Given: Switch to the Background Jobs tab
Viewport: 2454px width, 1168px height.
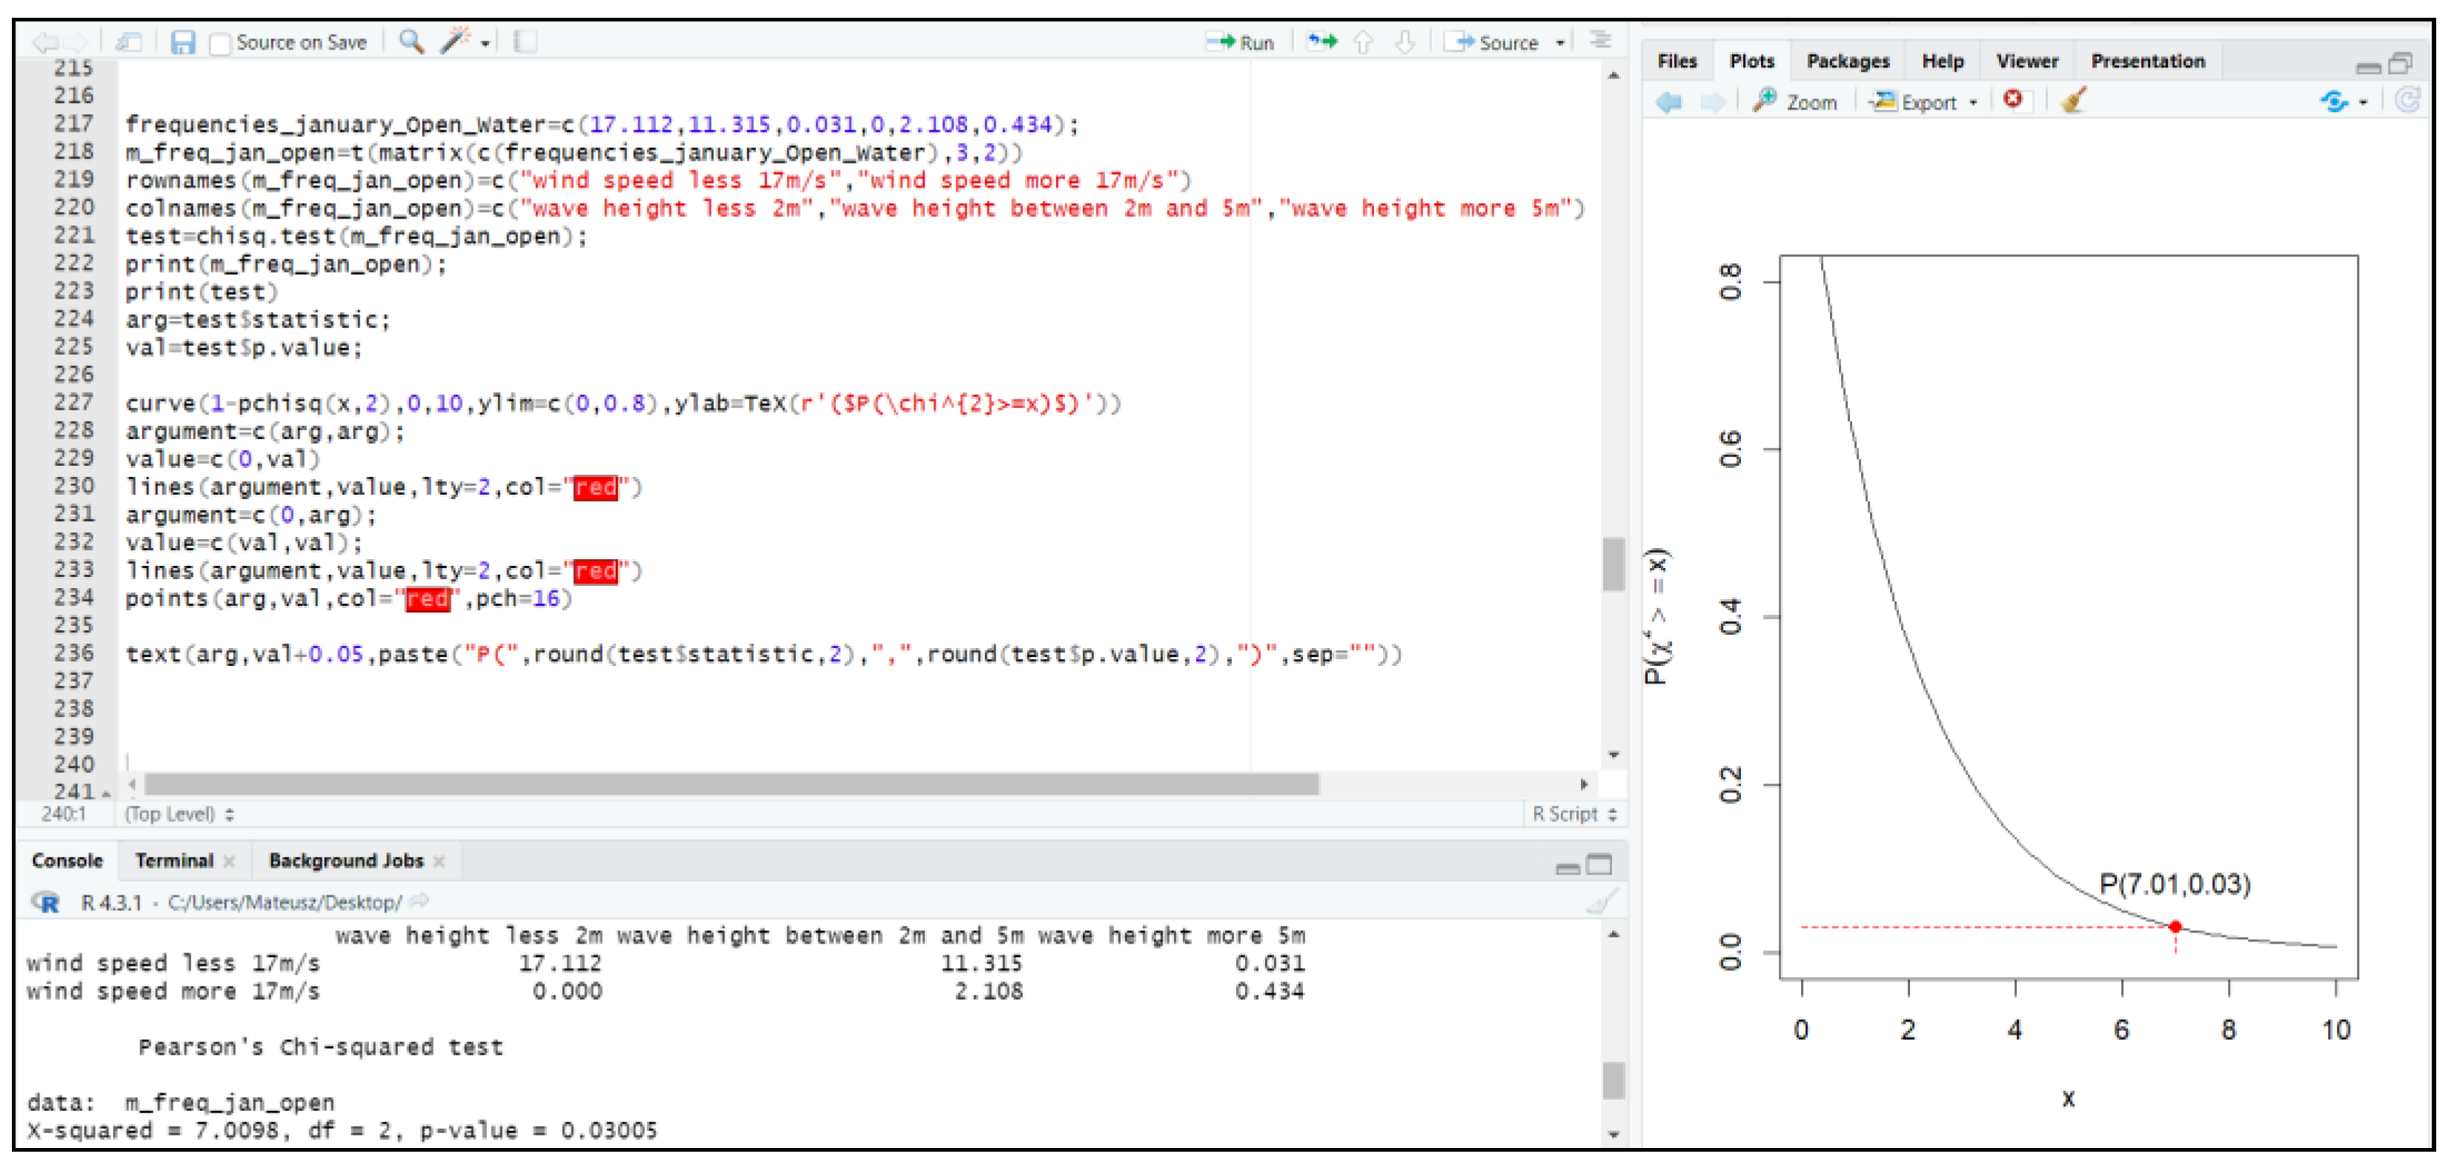Looking at the screenshot, I should [x=346, y=861].
